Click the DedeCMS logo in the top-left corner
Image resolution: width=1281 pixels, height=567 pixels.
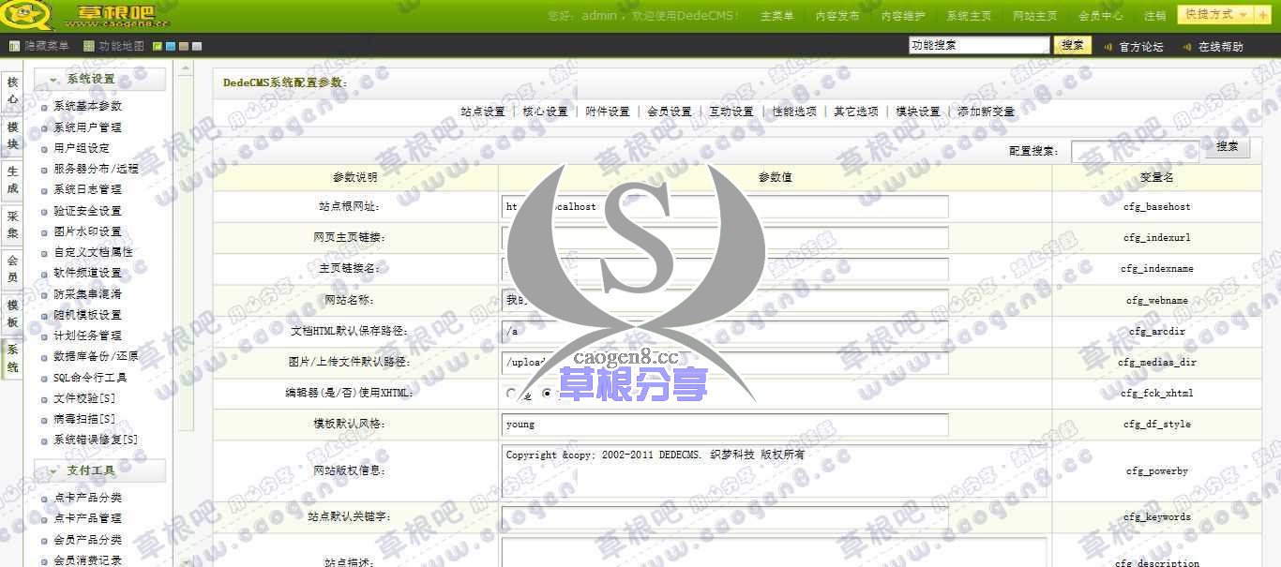click(28, 14)
